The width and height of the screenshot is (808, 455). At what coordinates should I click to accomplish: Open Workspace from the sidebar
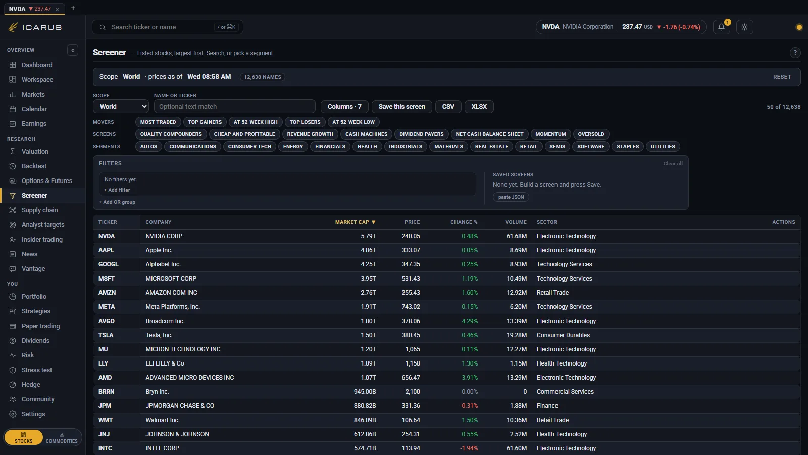(x=37, y=79)
